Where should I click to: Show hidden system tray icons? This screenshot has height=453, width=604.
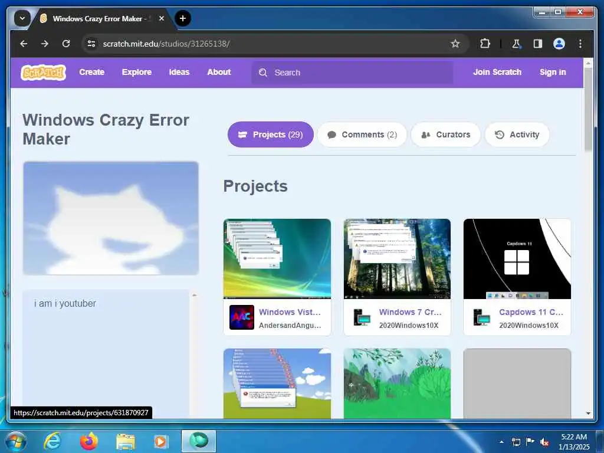pos(501,441)
